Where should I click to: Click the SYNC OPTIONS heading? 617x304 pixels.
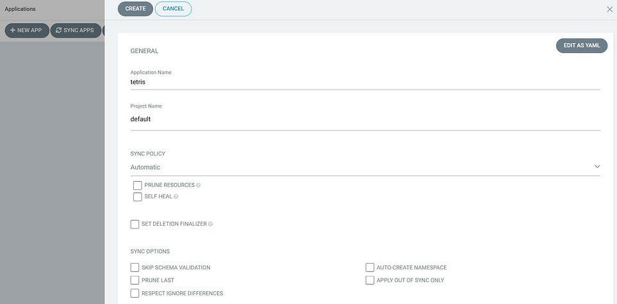(150, 252)
